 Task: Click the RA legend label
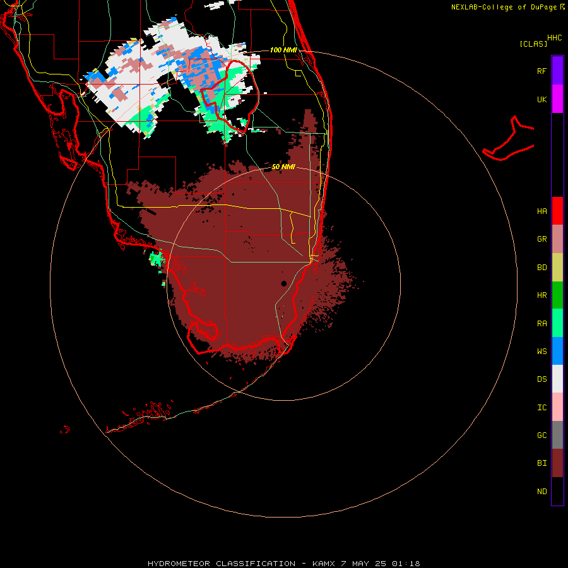541,324
